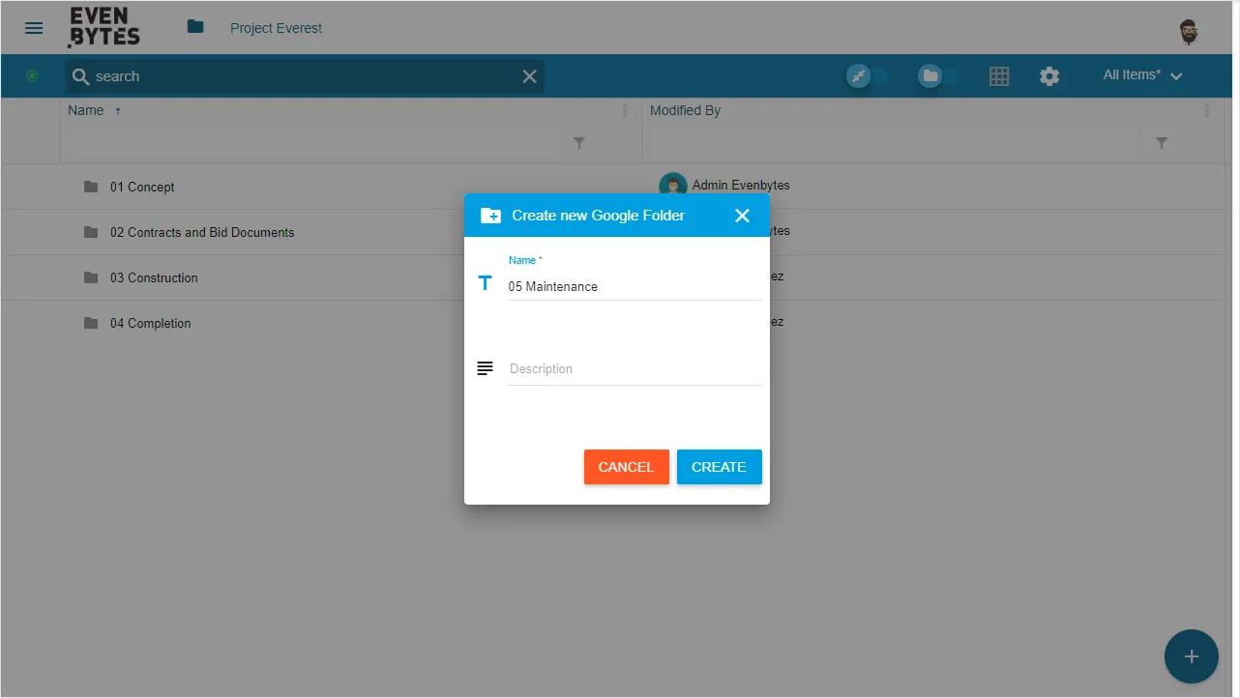Image resolution: width=1240 pixels, height=698 pixels.
Task: Click the CANCEL button
Action: [627, 467]
